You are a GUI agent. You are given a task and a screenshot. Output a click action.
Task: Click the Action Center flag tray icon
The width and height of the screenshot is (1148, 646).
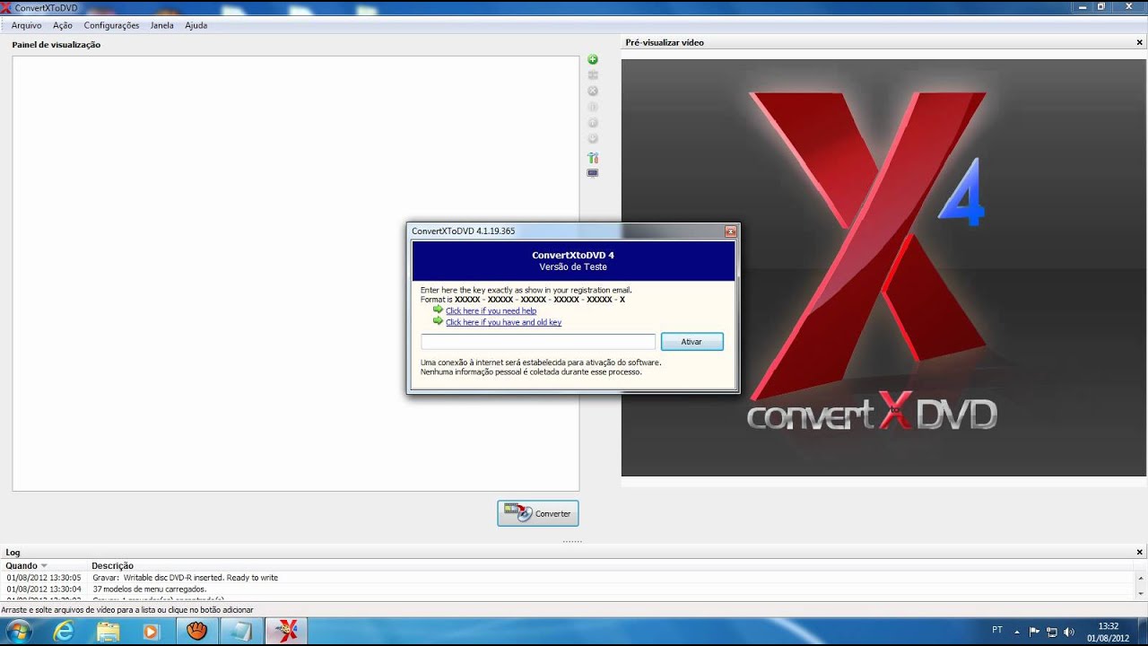pyautogui.click(x=1035, y=632)
